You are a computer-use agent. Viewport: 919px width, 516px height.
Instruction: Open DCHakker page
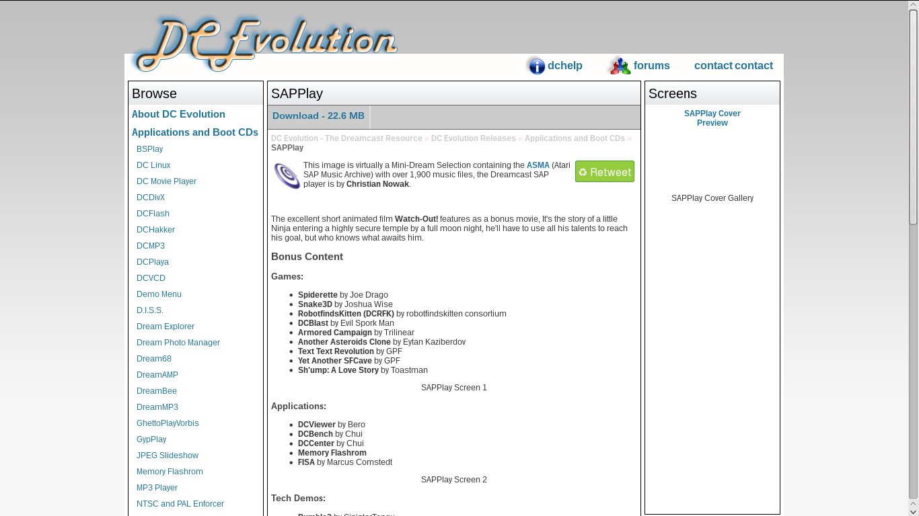(x=155, y=230)
